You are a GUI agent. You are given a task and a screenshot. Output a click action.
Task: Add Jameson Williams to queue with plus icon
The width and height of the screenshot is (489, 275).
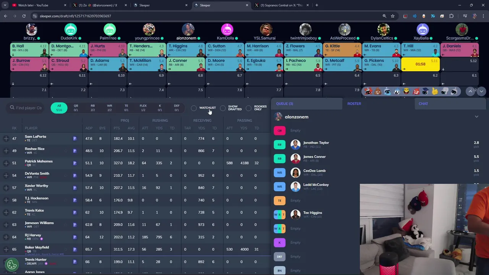(6, 225)
